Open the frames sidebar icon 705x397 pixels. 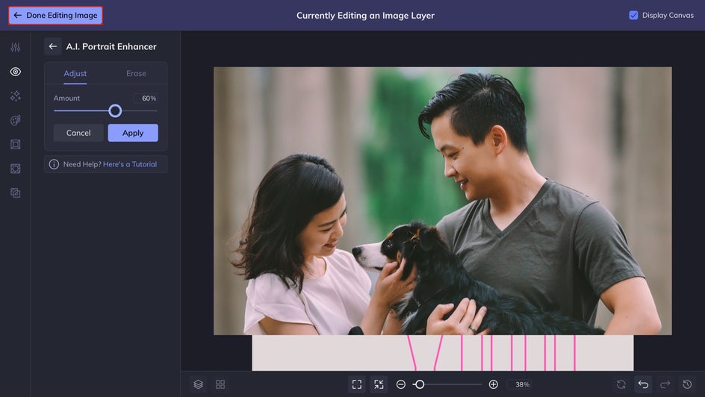click(15, 144)
